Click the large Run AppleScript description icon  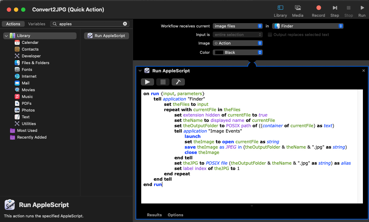pyautogui.click(x=10, y=205)
